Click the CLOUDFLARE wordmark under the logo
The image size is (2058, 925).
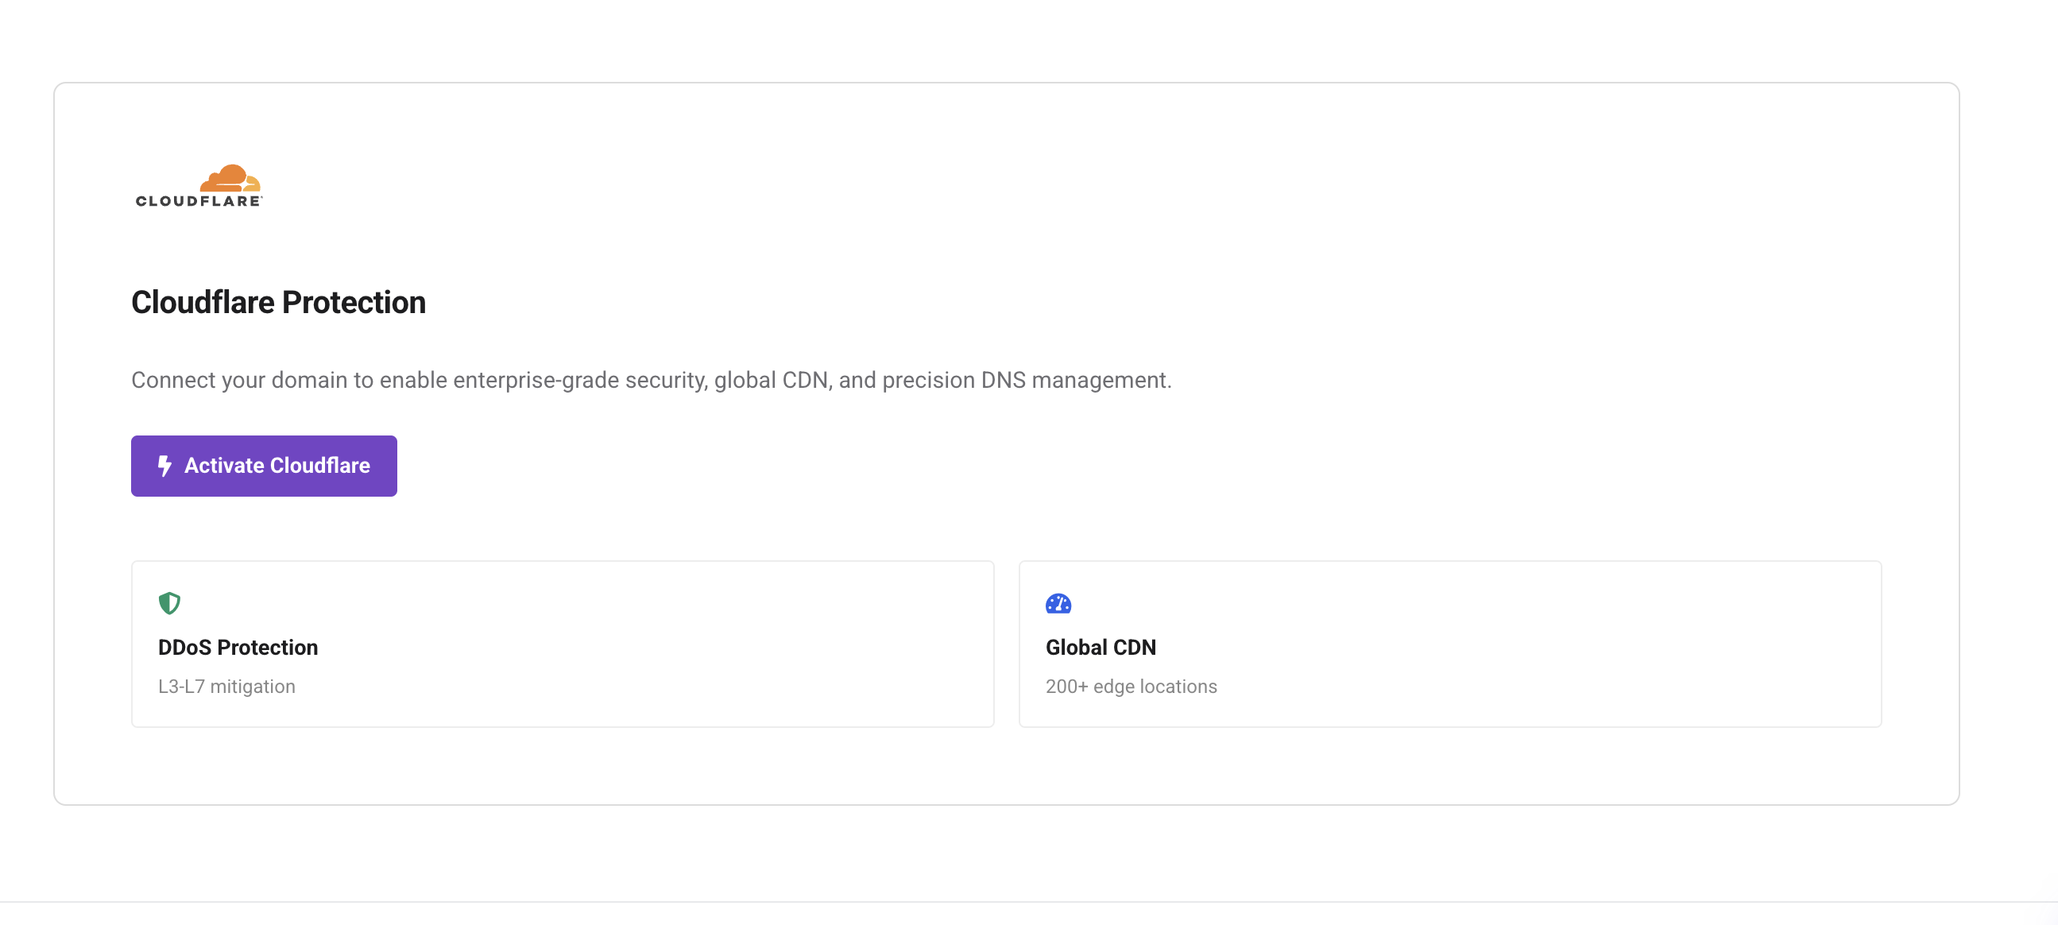click(x=197, y=202)
